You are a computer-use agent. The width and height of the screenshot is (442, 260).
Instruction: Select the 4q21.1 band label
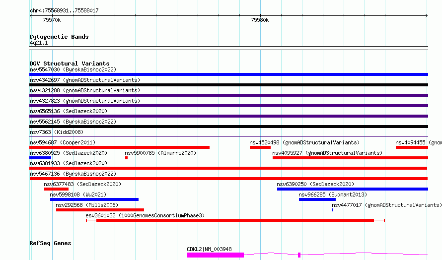click(39, 43)
